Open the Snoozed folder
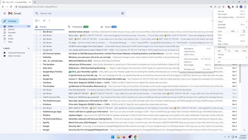The width and height of the screenshot is (248, 140). [x=12, y=33]
